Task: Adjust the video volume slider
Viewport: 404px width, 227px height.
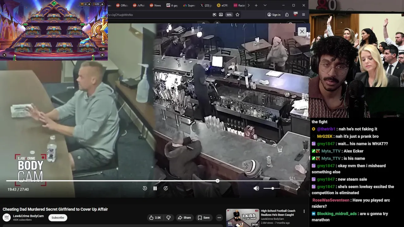Action: 272,188
